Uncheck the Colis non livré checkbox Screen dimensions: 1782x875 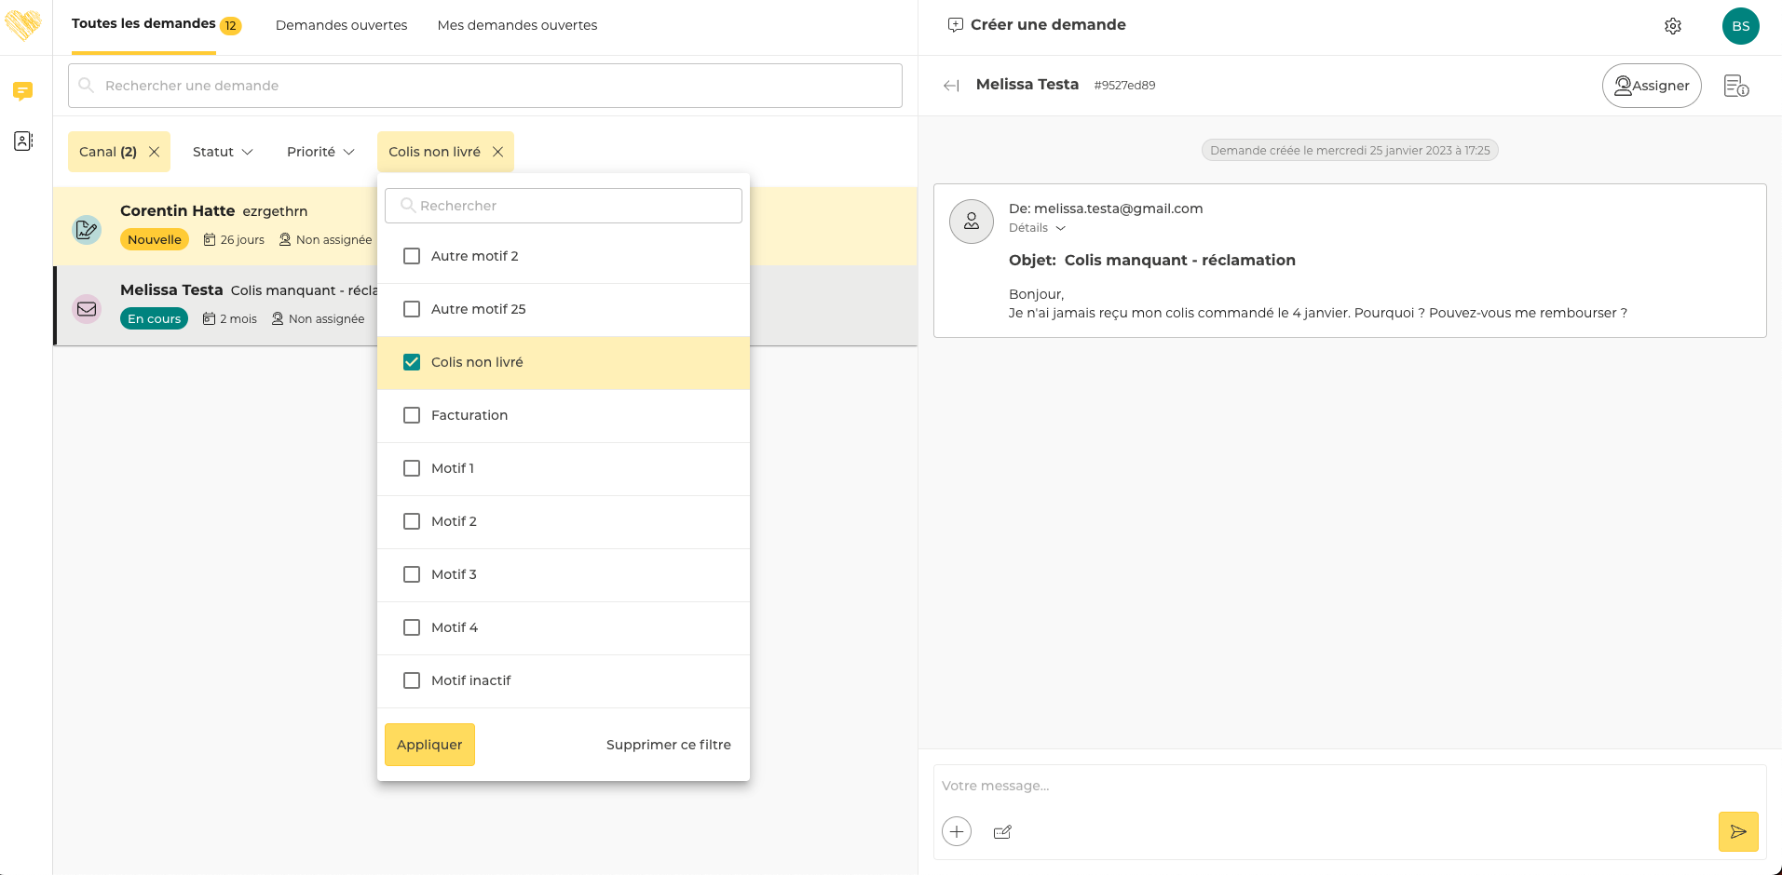pos(412,362)
